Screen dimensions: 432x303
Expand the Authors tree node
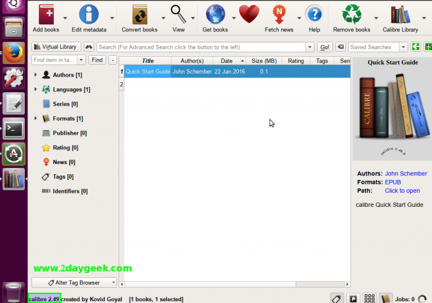point(35,75)
